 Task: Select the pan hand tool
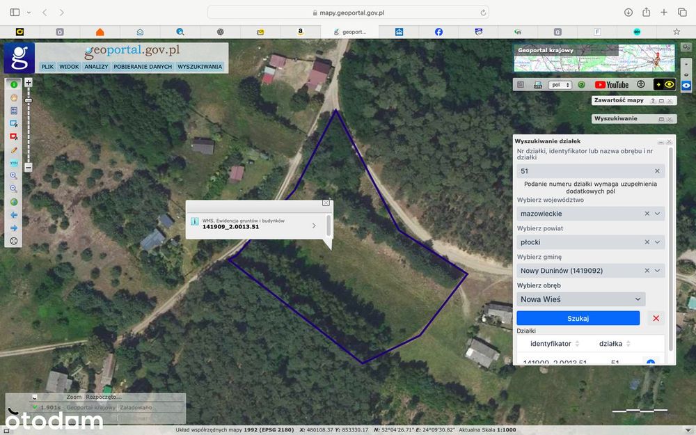14,97
